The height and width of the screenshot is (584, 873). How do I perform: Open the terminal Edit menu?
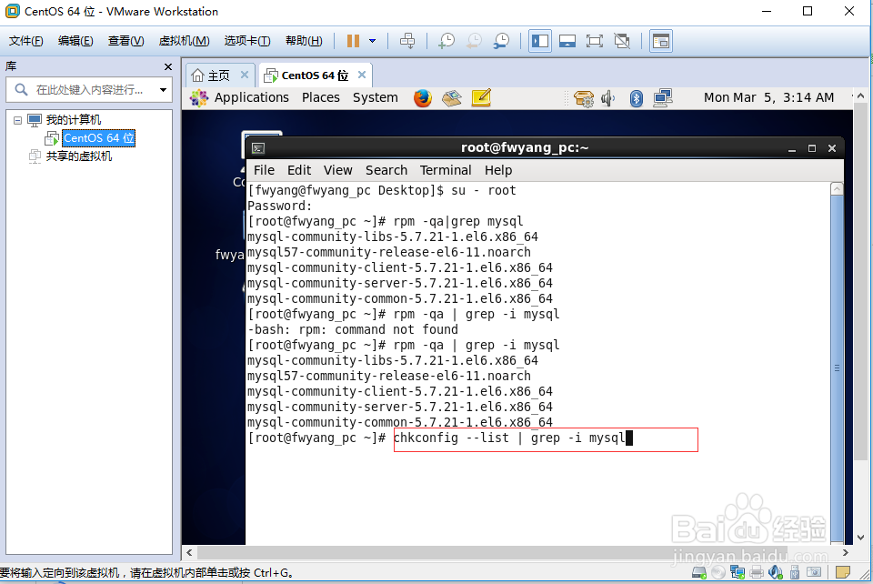coord(299,170)
